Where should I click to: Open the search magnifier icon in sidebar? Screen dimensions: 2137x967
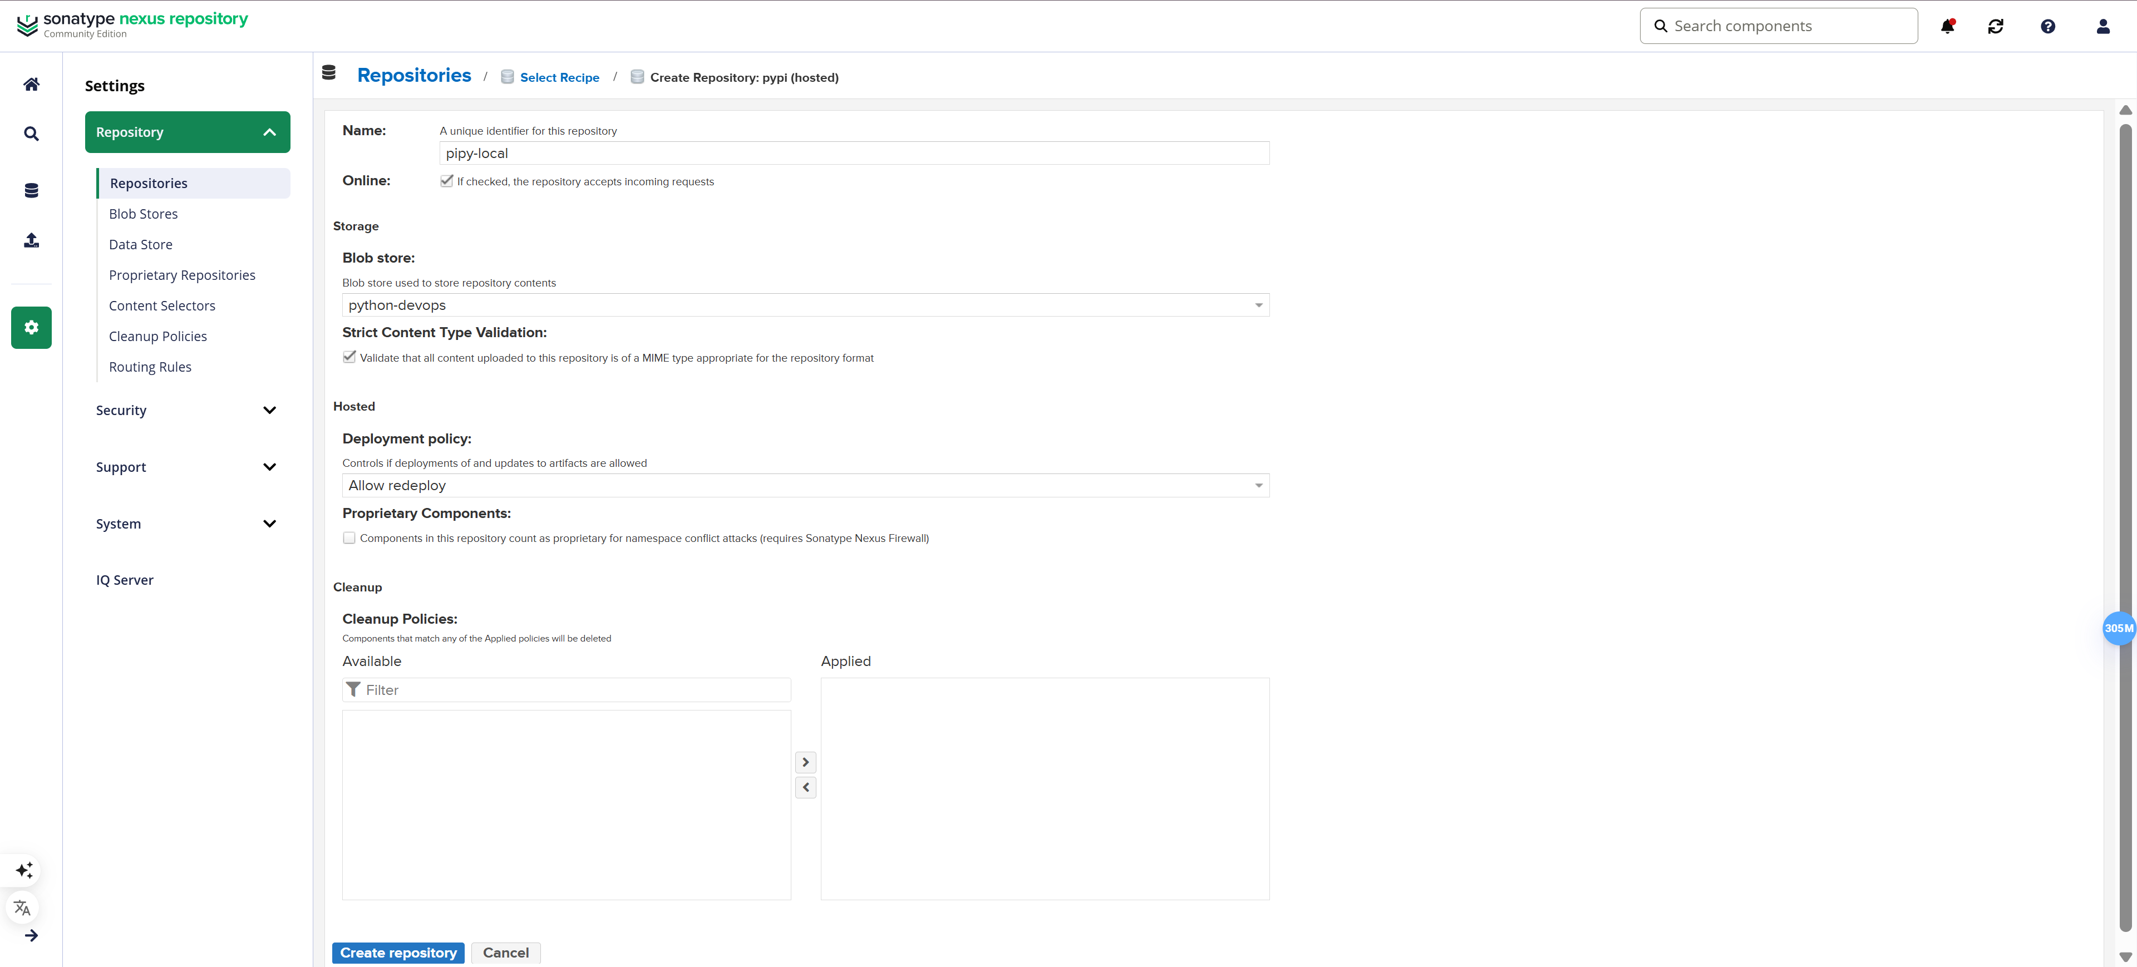32,134
